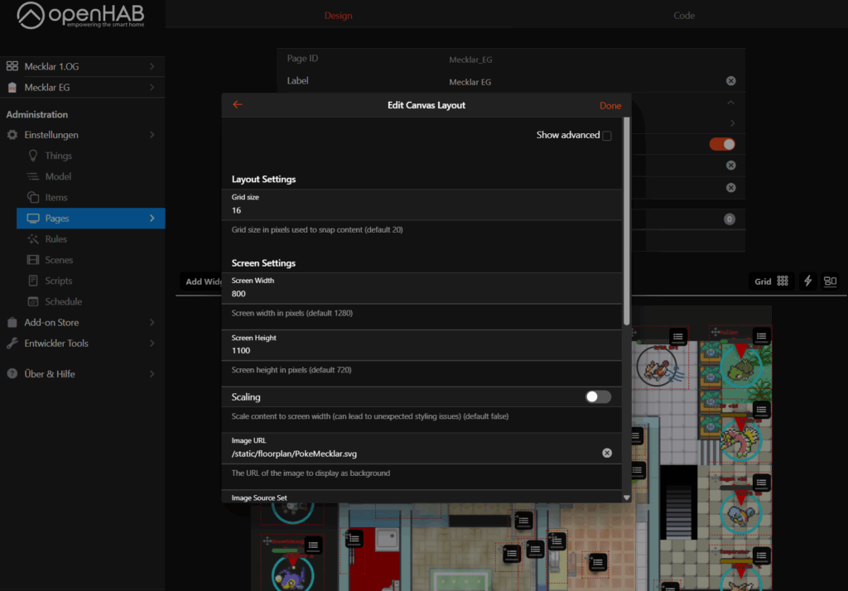Click the Pages monitor icon

[33, 219]
